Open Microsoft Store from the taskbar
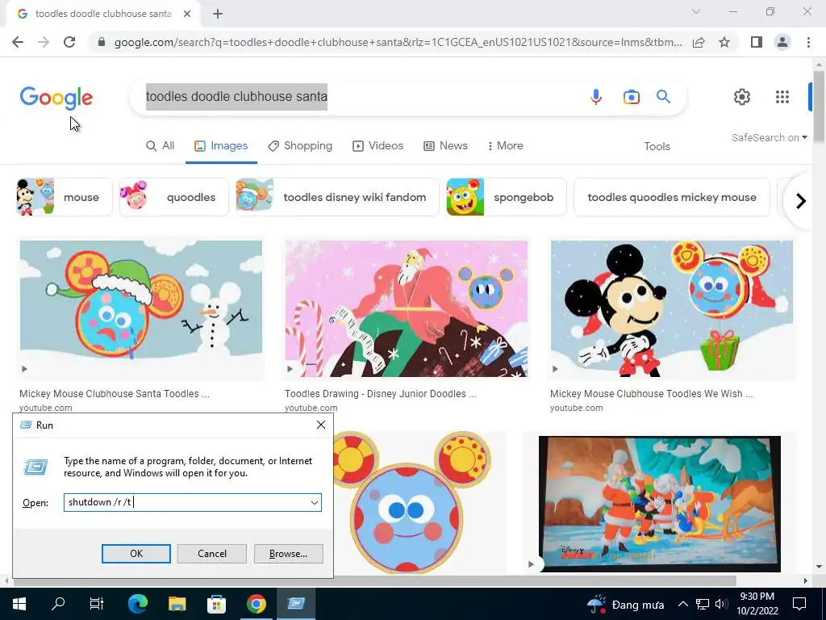Image resolution: width=826 pixels, height=620 pixels. (216, 604)
